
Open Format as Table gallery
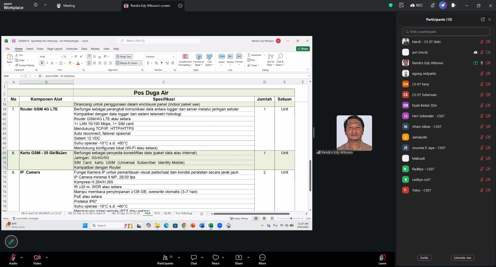coord(199,60)
